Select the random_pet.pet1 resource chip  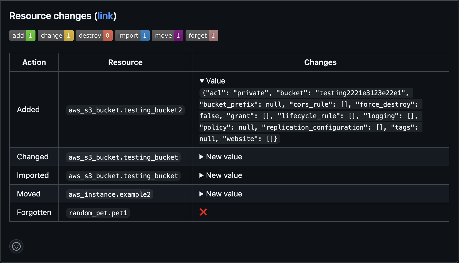point(97,213)
